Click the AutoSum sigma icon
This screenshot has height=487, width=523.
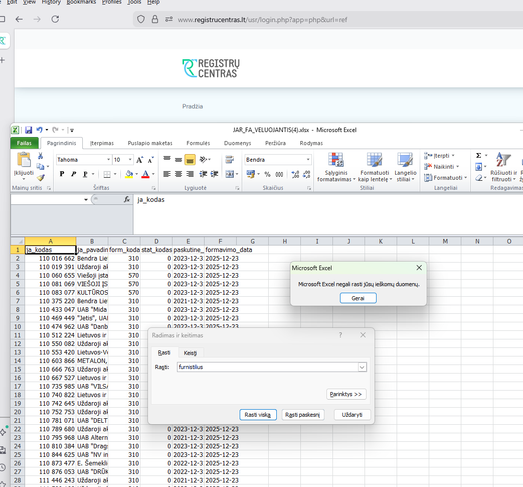(x=478, y=156)
